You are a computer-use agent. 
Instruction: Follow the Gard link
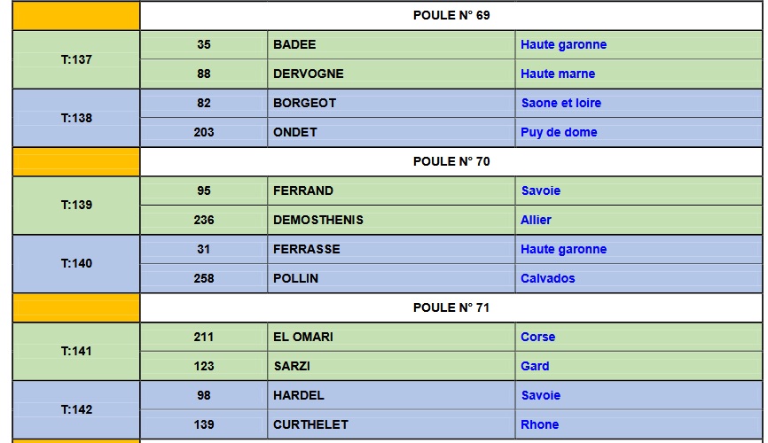(535, 366)
